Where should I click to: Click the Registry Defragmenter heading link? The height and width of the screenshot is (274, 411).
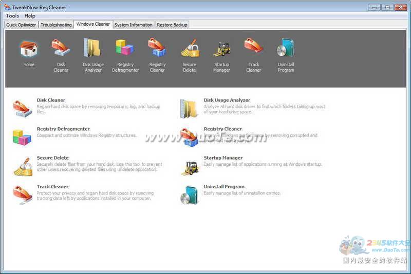click(63, 129)
